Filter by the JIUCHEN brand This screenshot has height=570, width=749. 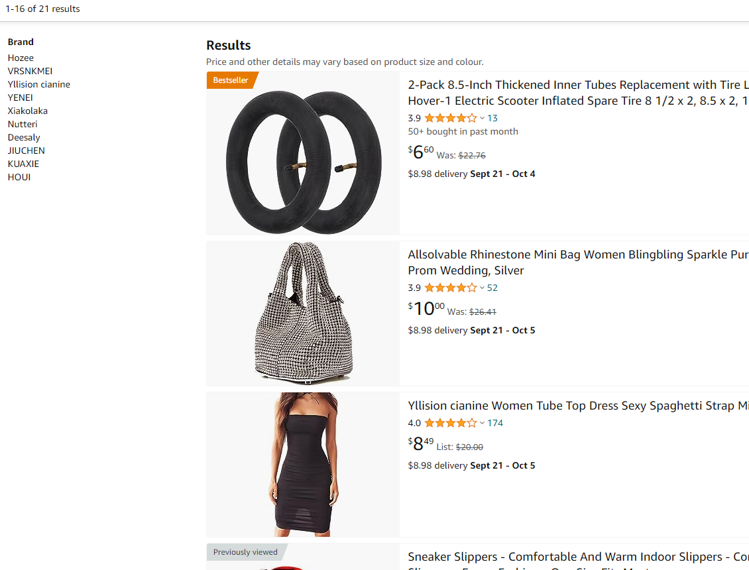click(27, 150)
